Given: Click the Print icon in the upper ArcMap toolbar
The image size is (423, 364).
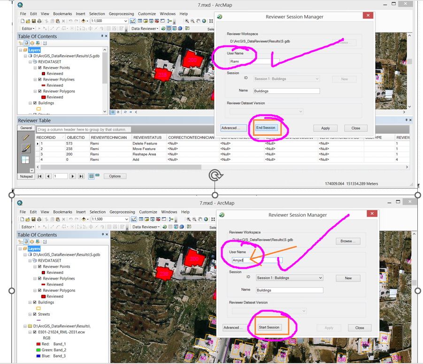Looking at the screenshot, I should tap(39, 21).
